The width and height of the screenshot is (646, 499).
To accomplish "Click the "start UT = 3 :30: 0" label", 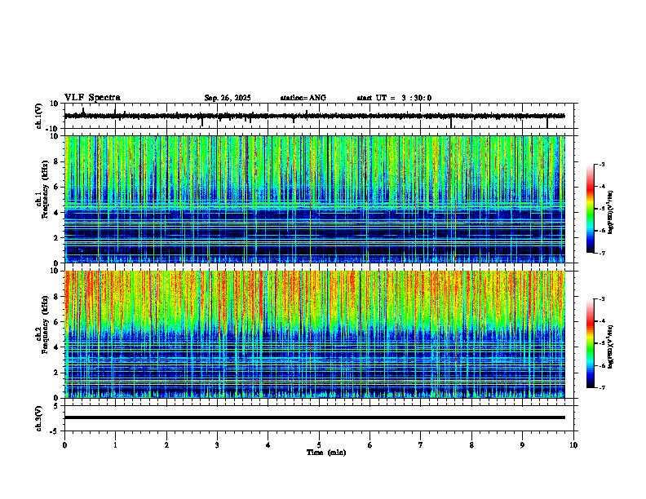I will pos(394,98).
